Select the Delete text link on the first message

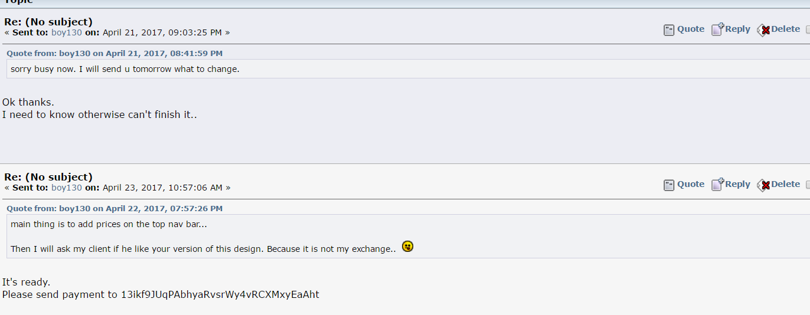point(785,29)
